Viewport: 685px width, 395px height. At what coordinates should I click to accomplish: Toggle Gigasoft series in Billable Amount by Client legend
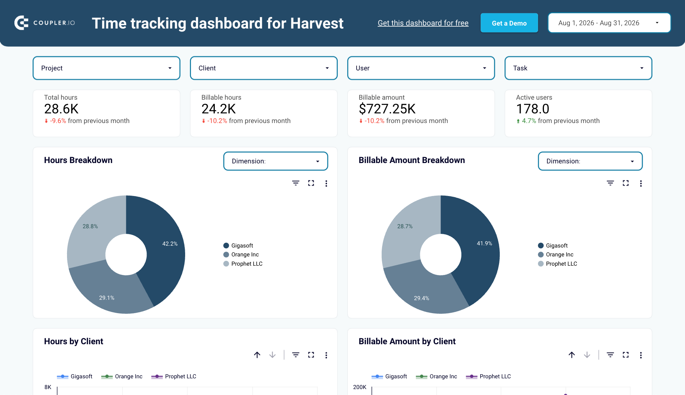[x=390, y=376]
